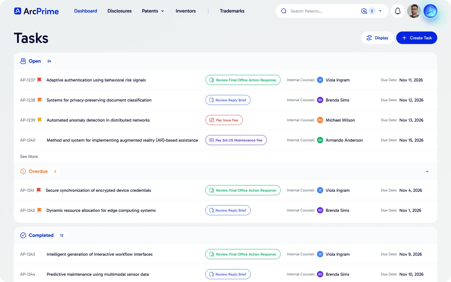Collapse the Overdue section with the arrow
The height and width of the screenshot is (282, 451).
click(427, 171)
